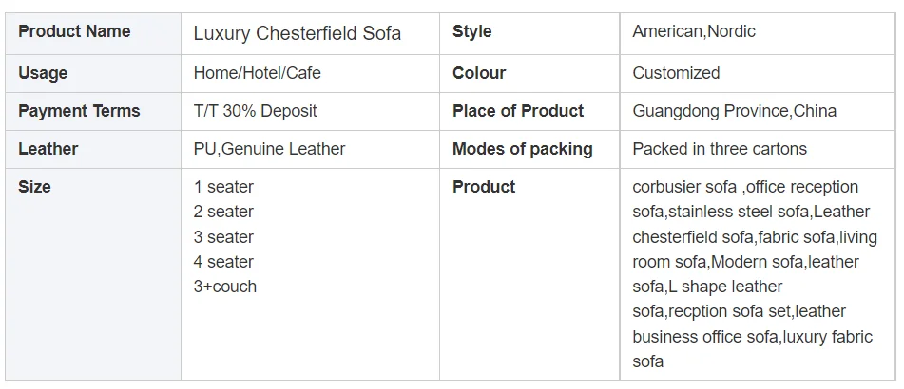The image size is (904, 389).
Task: Click the "Product Name" header cell
Action: 74,31
